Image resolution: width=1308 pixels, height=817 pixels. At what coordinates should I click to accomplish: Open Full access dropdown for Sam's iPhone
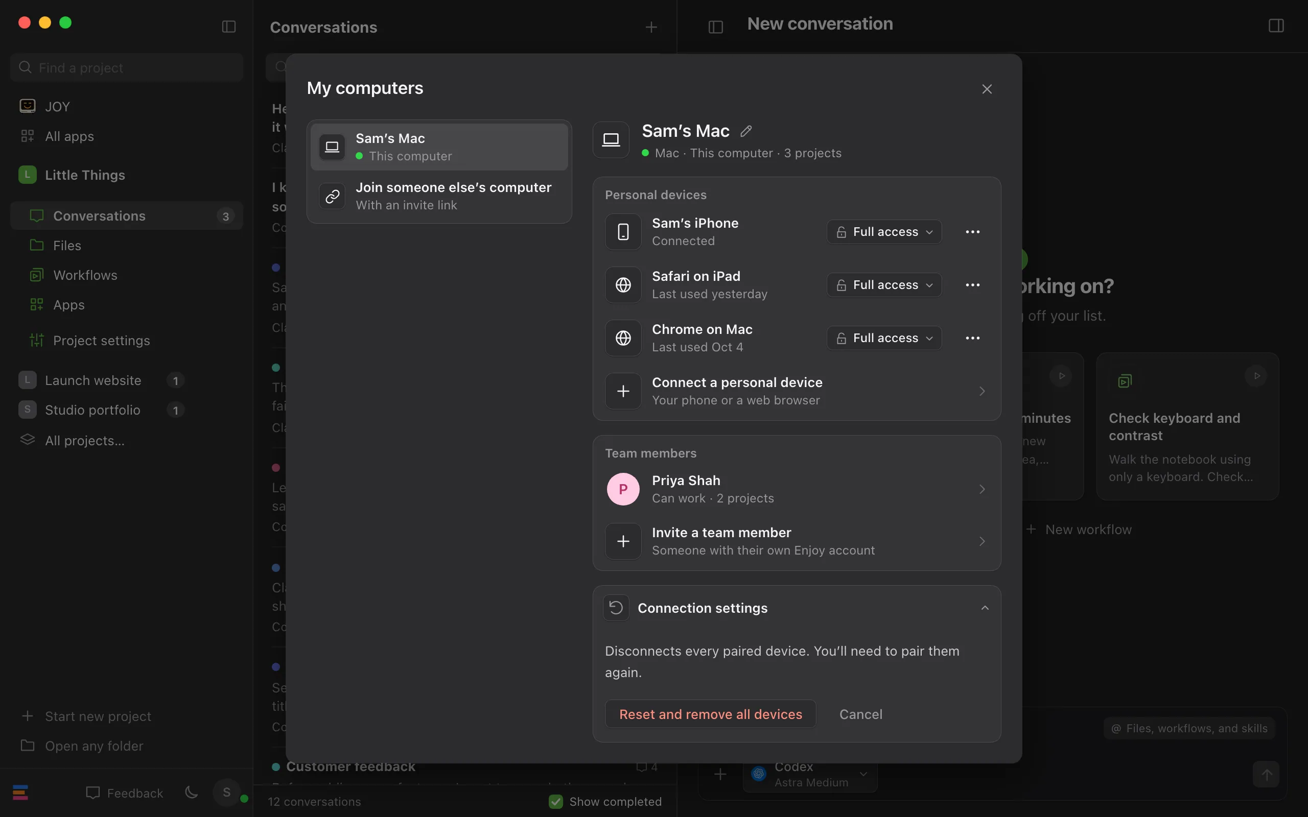coord(884,232)
